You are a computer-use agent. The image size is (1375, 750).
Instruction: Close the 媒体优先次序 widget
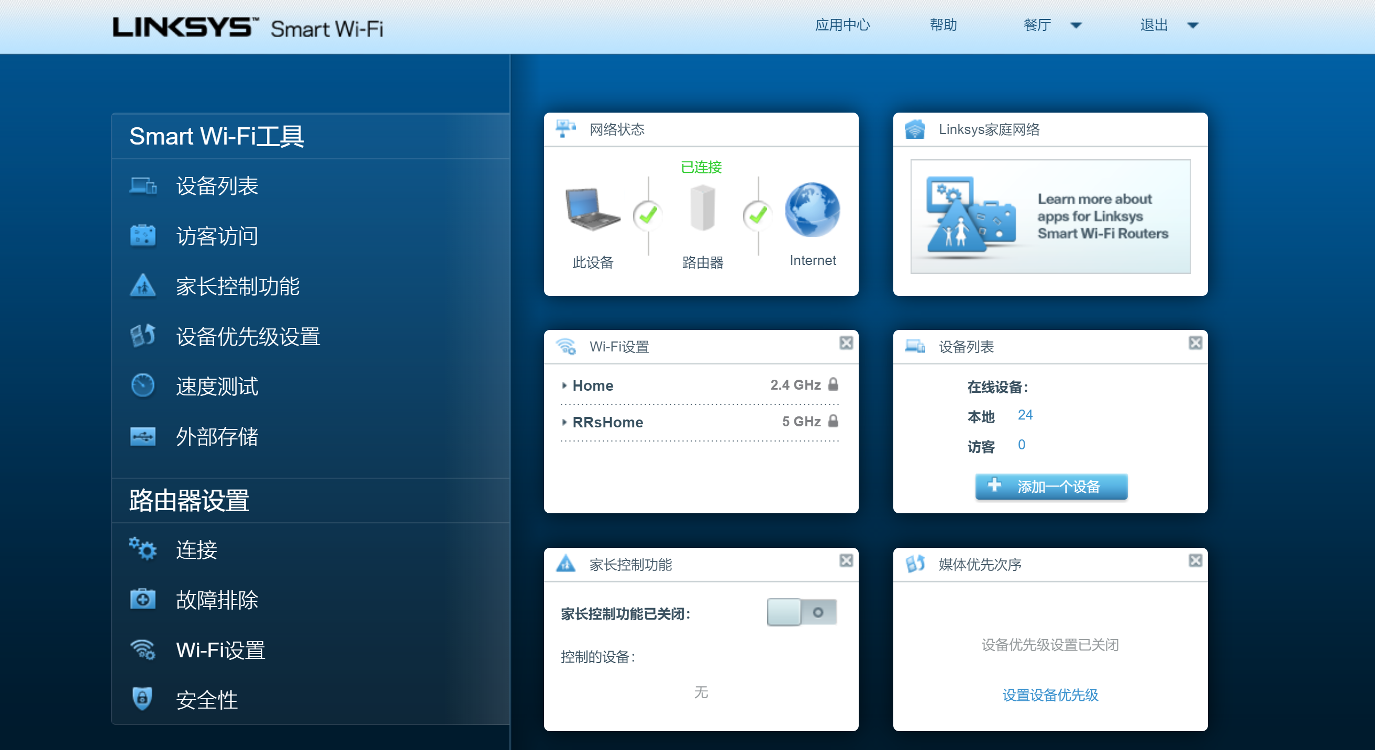point(1195,560)
